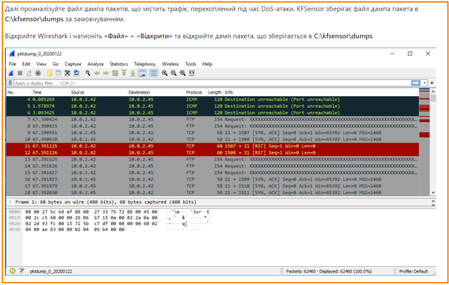Select ICMP packet number 4
Screen dimensions: 449x285
click(213, 99)
